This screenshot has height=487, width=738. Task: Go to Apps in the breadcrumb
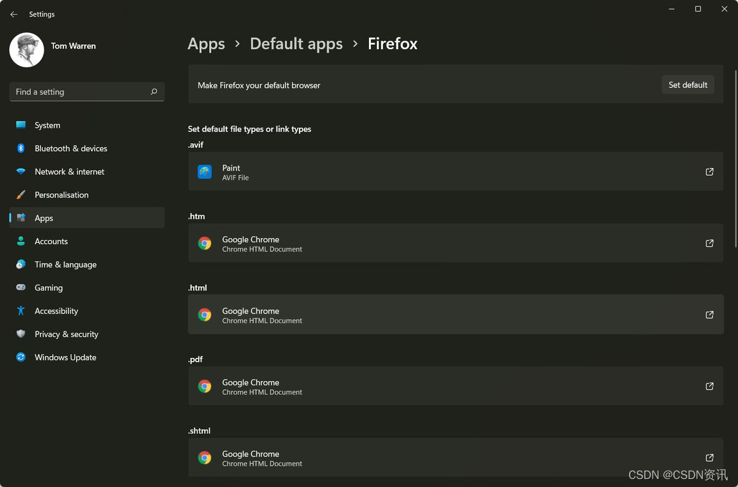(206, 44)
